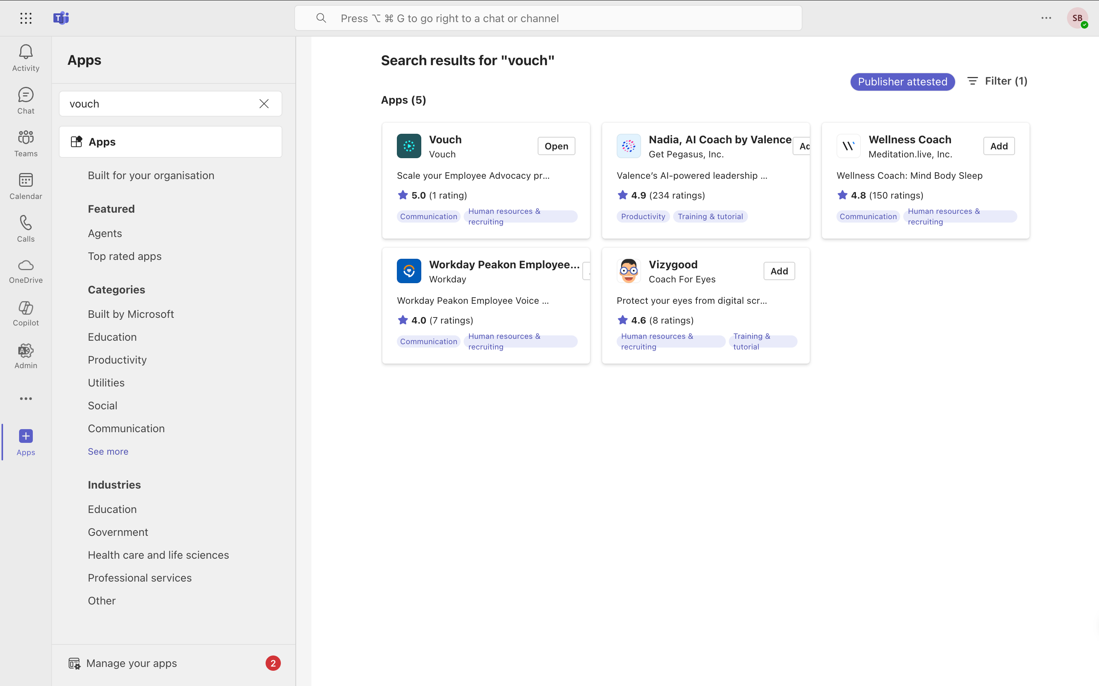Click the Wellness Coach app logo
Viewport: 1099px width, 686px height.
(848, 146)
